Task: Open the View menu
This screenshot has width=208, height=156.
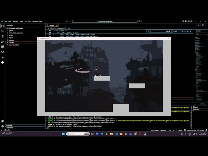Action: pos(21,21)
